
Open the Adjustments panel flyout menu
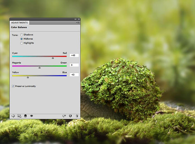pyautogui.click(x=78, y=23)
